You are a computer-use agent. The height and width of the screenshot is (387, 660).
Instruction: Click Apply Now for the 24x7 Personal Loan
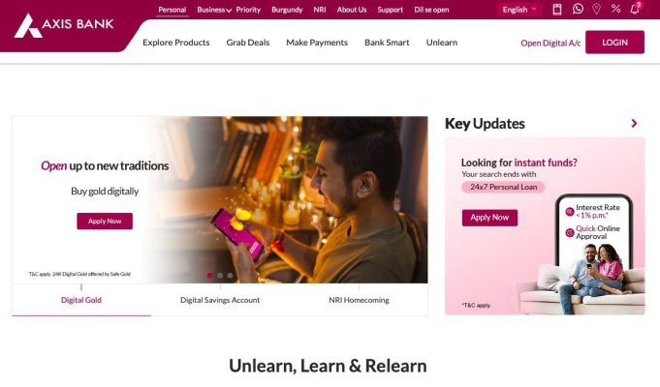tap(489, 218)
